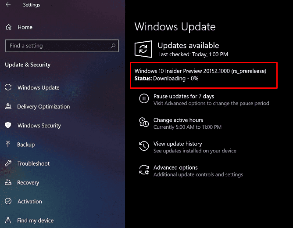
Task: Click the Update & Security heading
Action: (28, 65)
